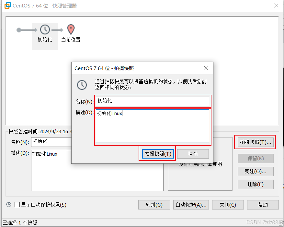The image size is (284, 227).
Task: Select the 初始化 snapshot clock icon
Action: click(x=45, y=30)
